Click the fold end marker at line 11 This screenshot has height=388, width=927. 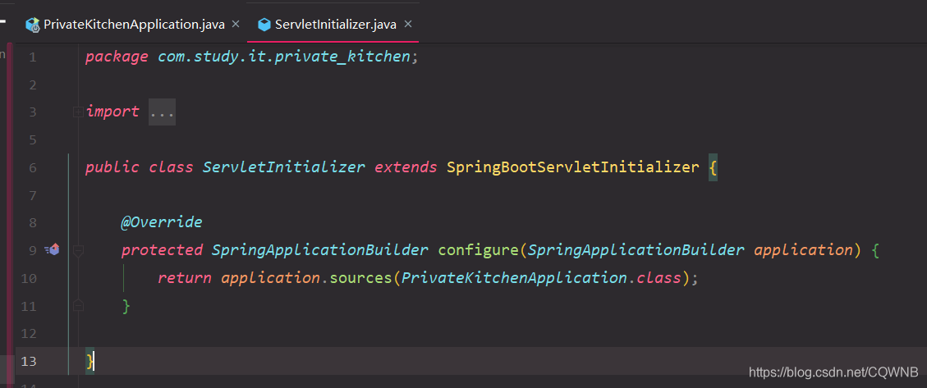pyautogui.click(x=77, y=306)
